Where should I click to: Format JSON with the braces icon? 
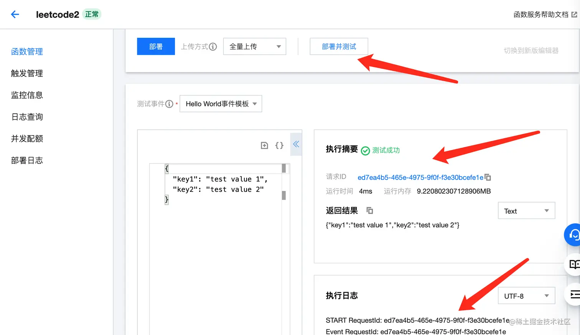[x=279, y=145]
